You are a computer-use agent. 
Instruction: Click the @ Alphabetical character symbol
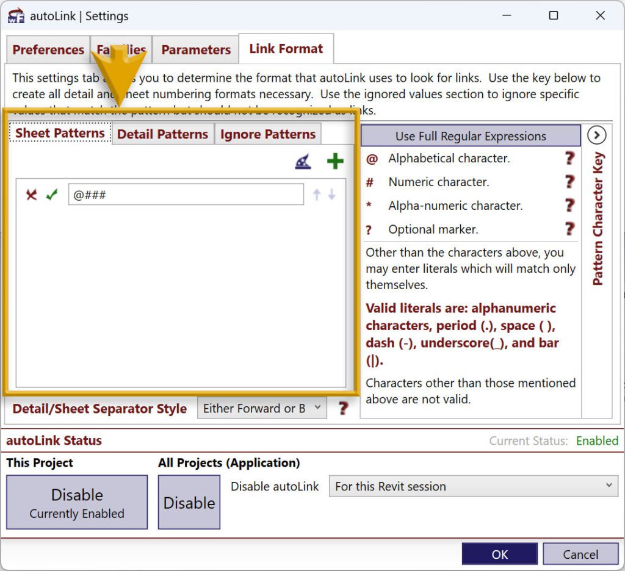372,159
